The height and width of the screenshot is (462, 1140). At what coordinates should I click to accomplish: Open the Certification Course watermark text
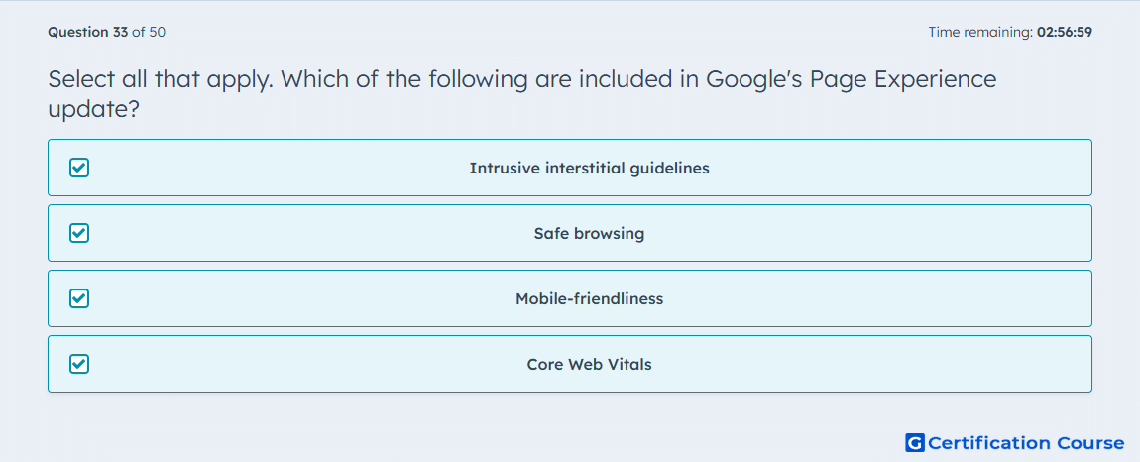pos(1026,443)
